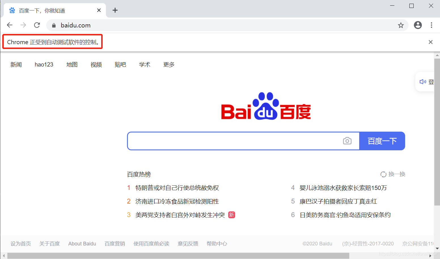Viewport: 440px width, 259px height.
Task: Select the 百度一下 browser tab
Action: [55, 10]
